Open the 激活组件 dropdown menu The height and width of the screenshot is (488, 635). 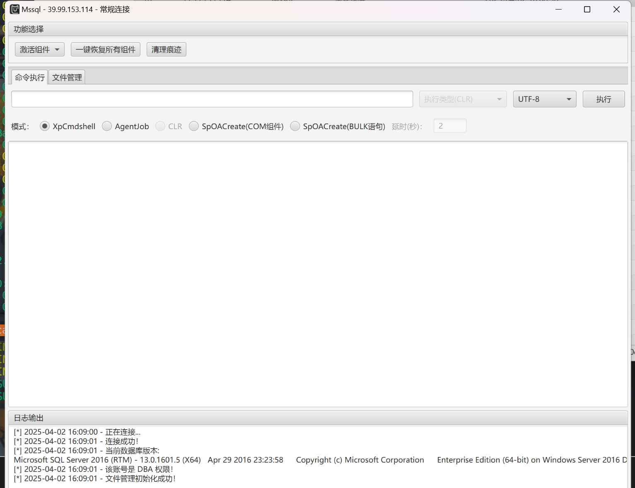(x=40, y=50)
